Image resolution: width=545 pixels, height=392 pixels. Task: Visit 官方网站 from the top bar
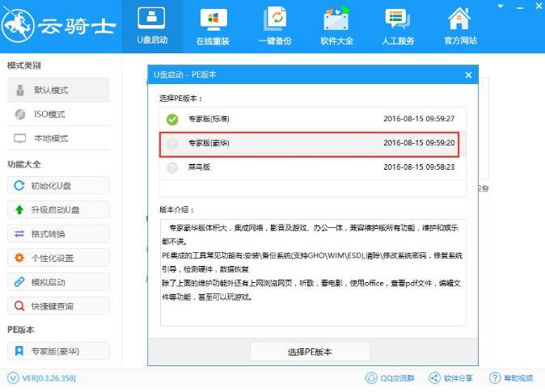click(x=460, y=27)
